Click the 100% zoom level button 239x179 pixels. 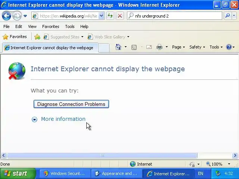[214, 164]
